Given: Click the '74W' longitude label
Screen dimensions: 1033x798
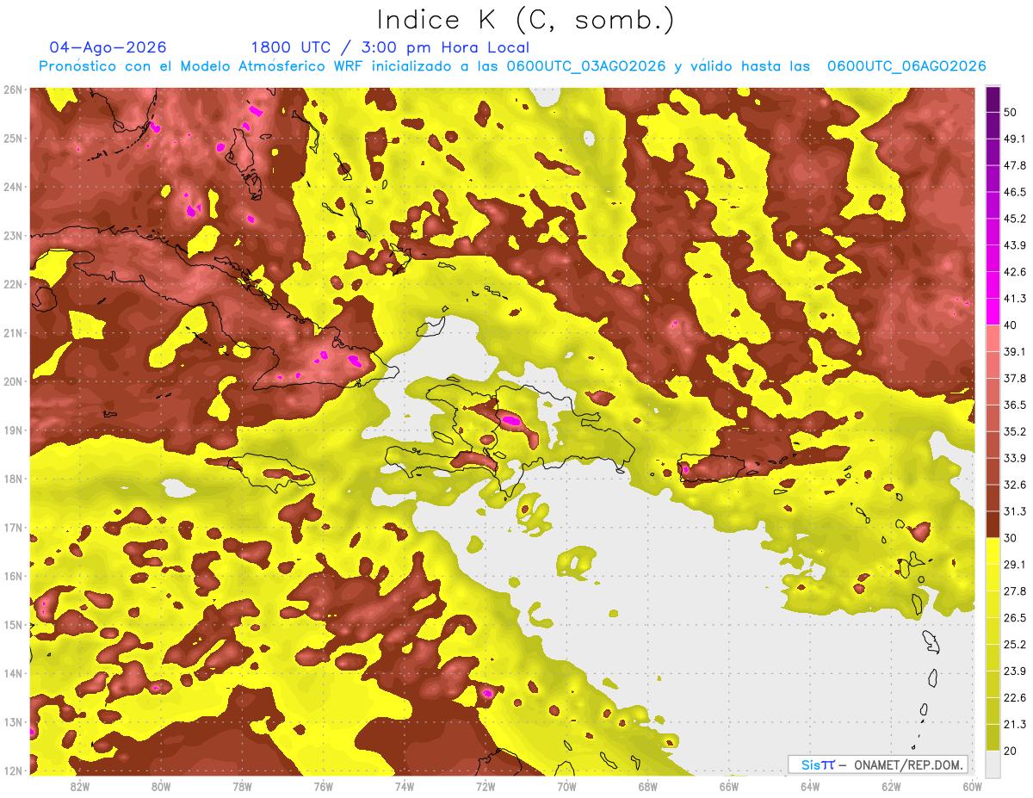Looking at the screenshot, I should click(405, 786).
